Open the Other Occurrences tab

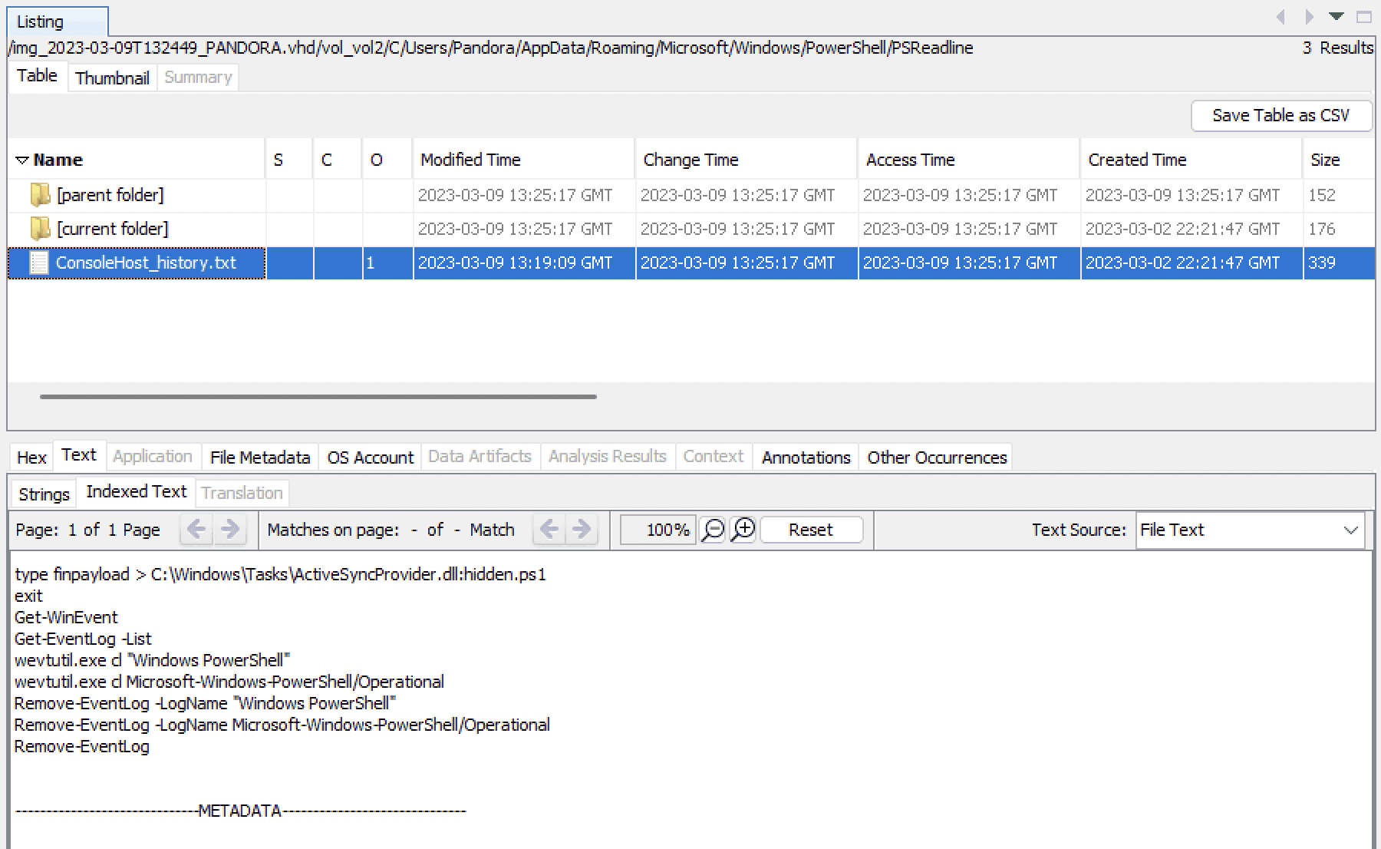(x=937, y=458)
